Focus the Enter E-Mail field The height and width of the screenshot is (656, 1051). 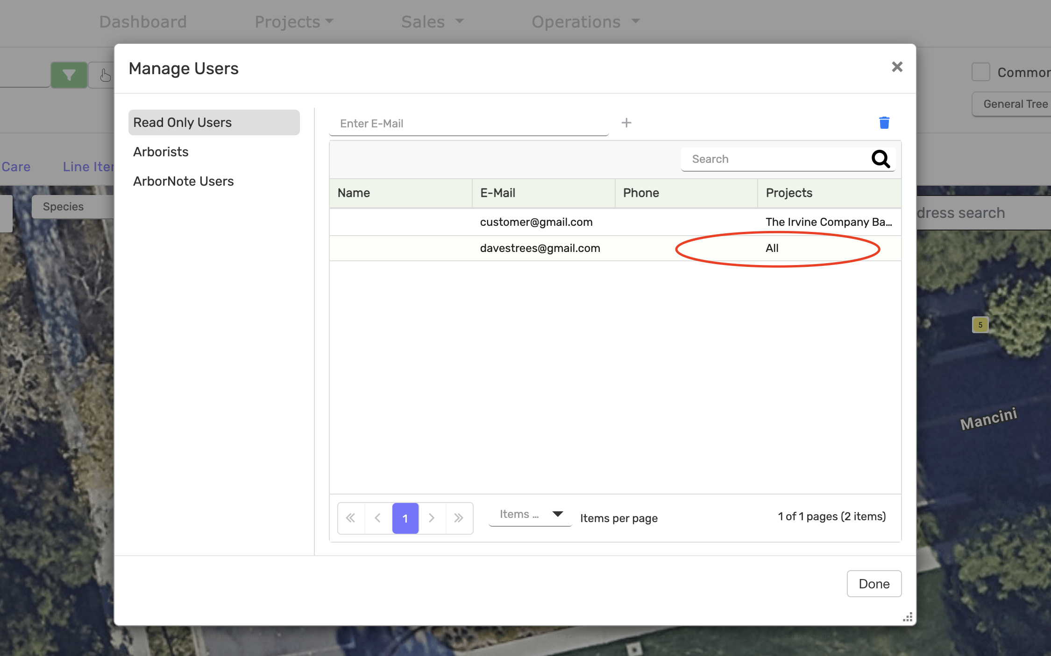pos(469,123)
